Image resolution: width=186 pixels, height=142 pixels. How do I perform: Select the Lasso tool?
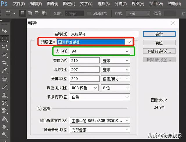click(x=4, y=47)
